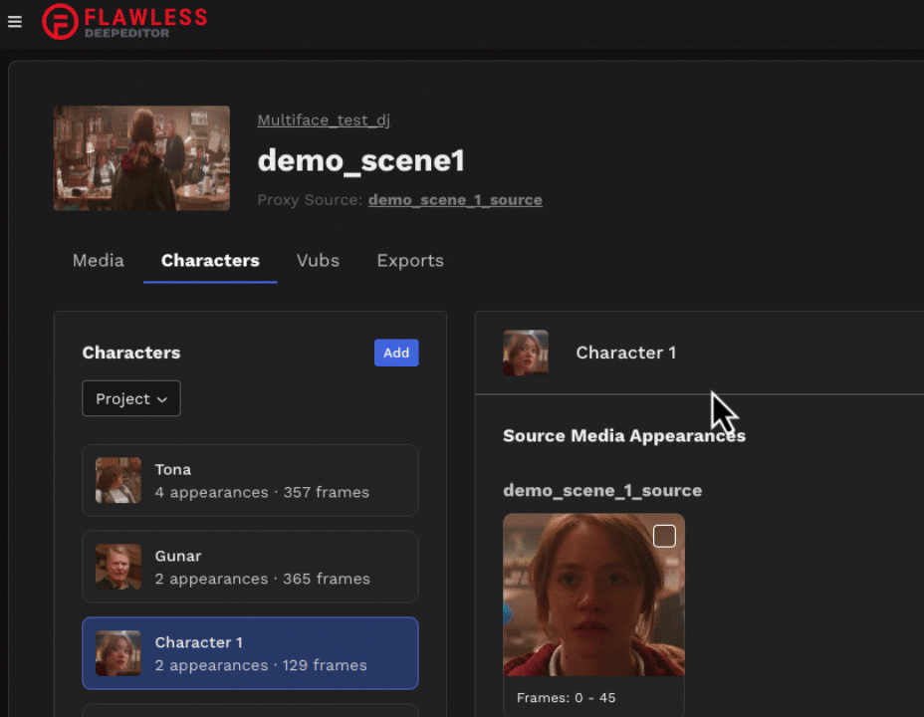This screenshot has height=717, width=924.
Task: Click the demo_scene1 title text
Action: click(361, 160)
